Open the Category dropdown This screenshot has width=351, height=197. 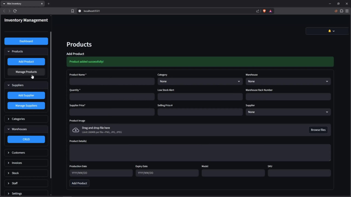pos(200,82)
